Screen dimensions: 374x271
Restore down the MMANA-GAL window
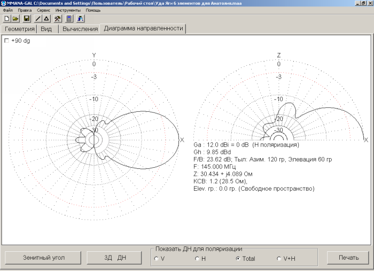(363, 3)
